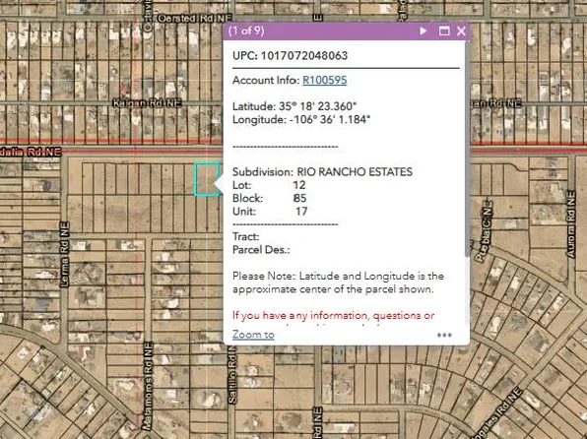Click the UPC 1017072048063 text
This screenshot has width=587, height=439.
click(x=291, y=56)
